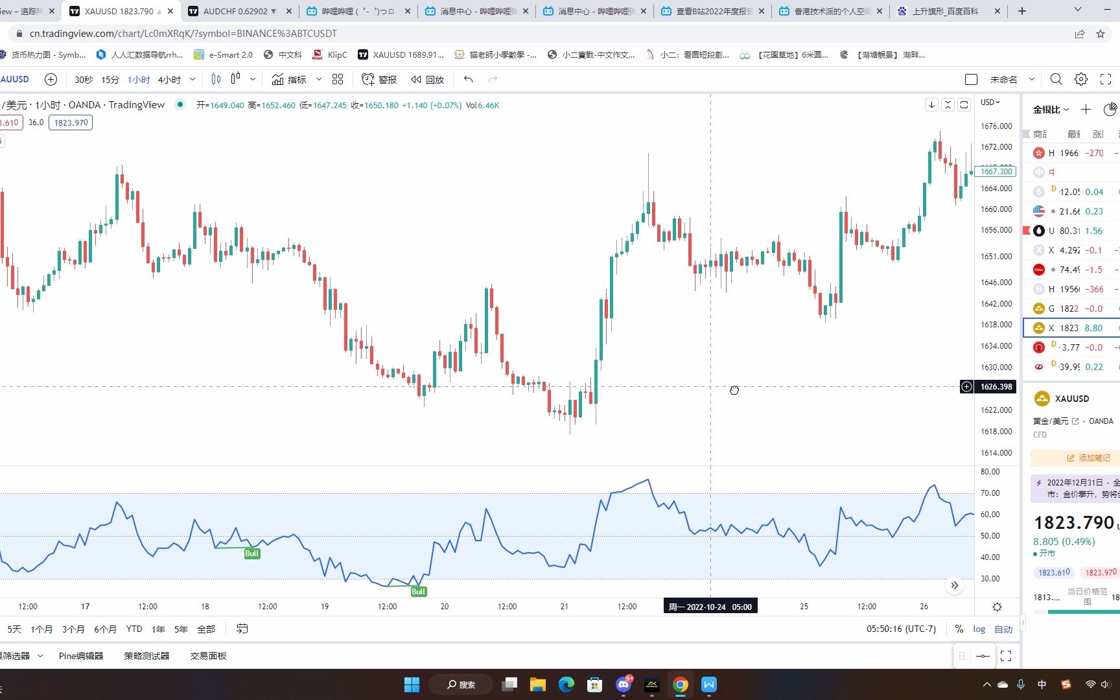1120x700 pixels.
Task: Open the quick search magnifier icon
Action: tap(1056, 79)
